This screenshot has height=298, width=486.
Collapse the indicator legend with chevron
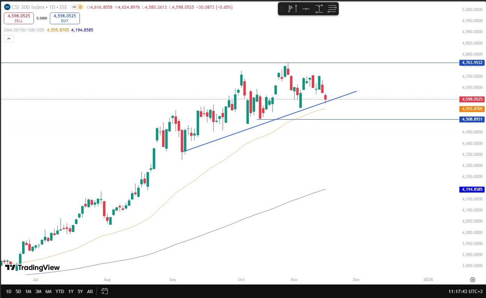pos(9,38)
